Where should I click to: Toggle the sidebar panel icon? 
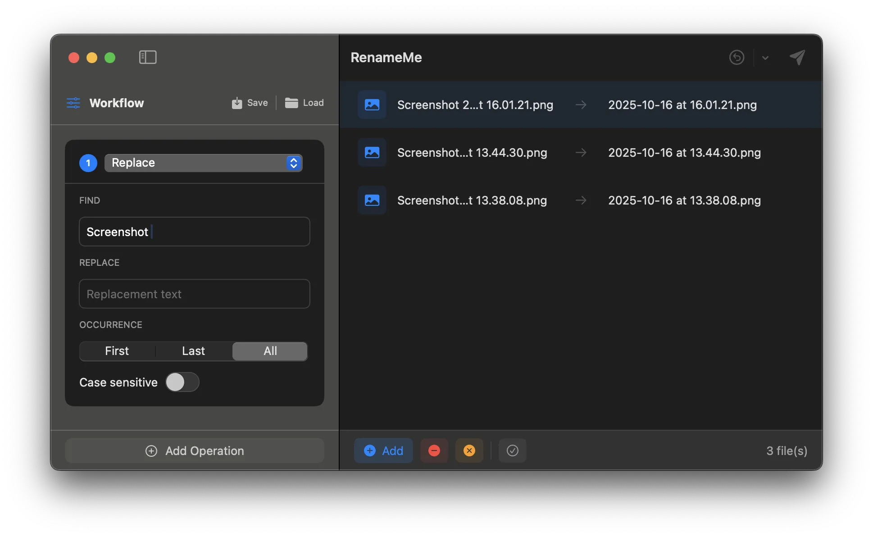coord(148,57)
